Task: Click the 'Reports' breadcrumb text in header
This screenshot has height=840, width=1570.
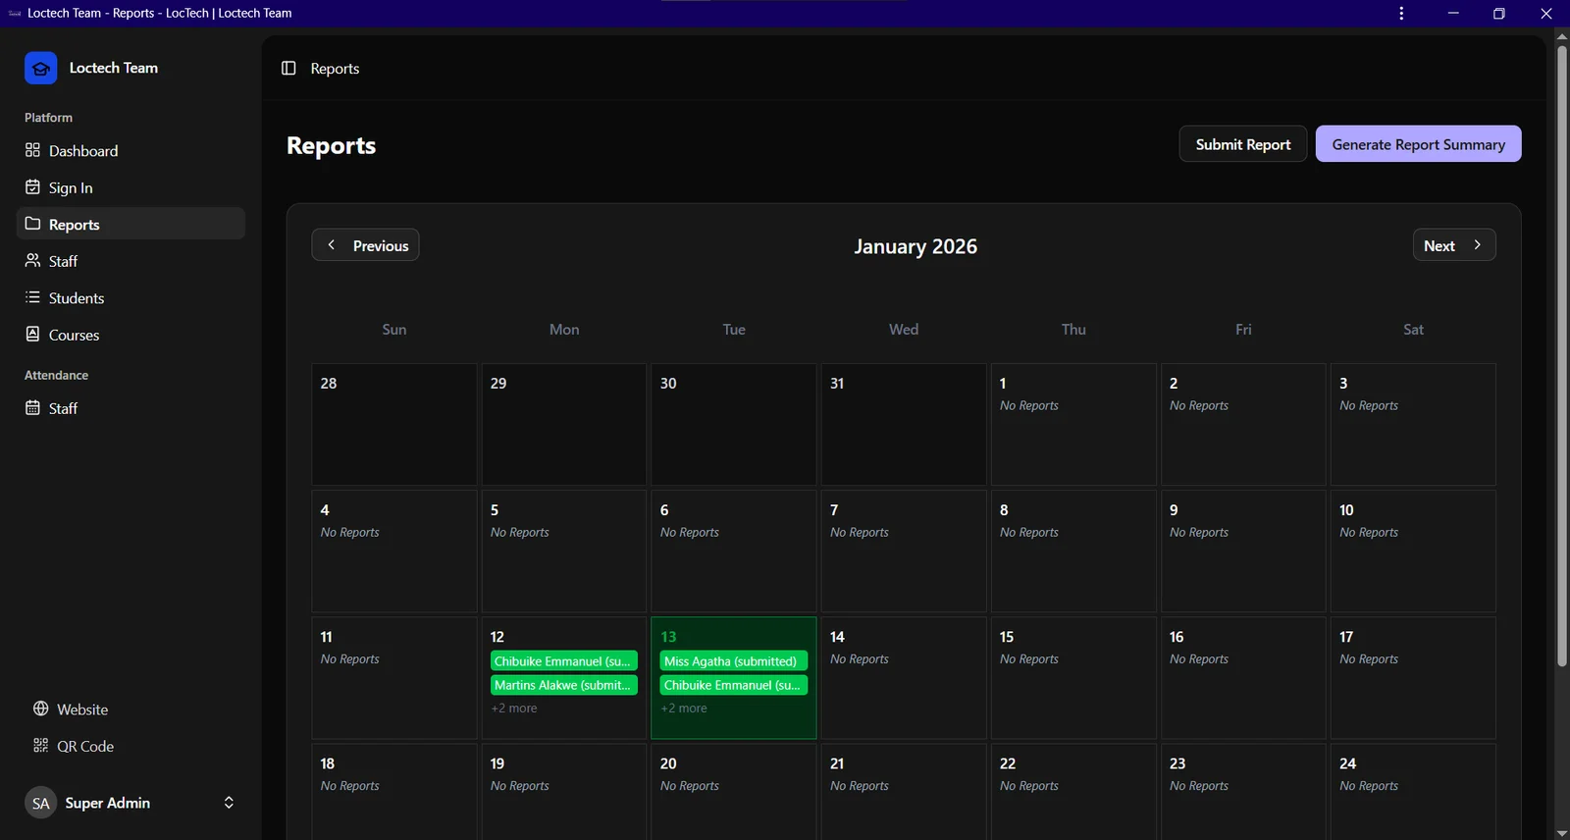Action: (x=335, y=69)
